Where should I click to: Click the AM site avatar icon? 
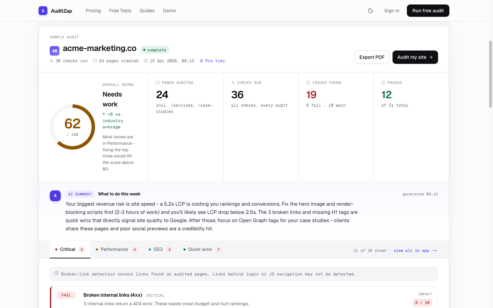click(x=54, y=51)
